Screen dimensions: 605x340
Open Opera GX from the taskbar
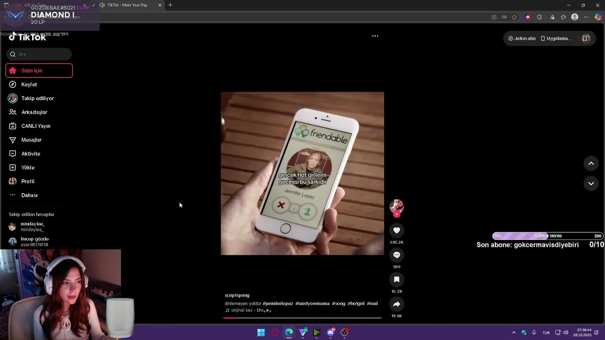coord(275,332)
